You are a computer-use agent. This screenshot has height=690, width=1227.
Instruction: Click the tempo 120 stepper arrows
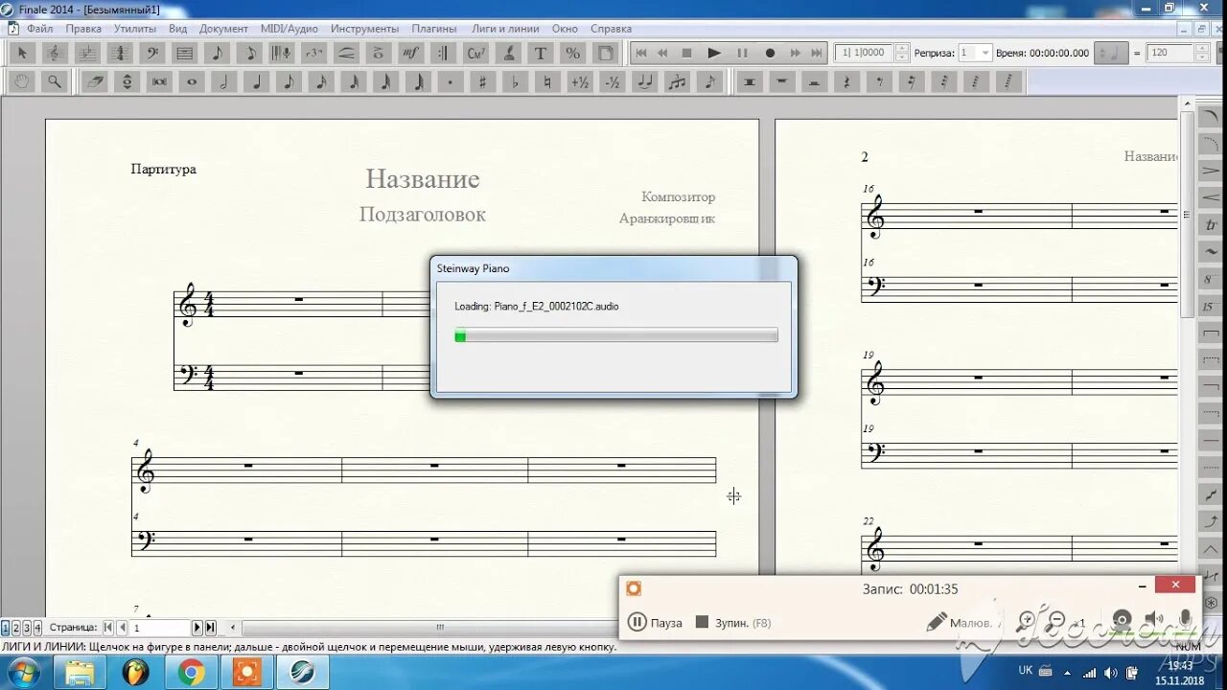(x=1201, y=53)
